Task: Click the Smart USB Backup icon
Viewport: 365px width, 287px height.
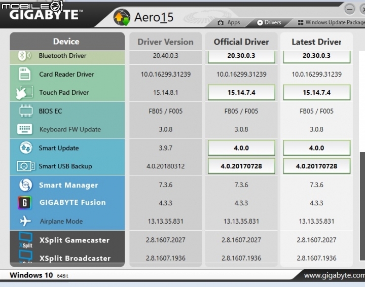Action: pyautogui.click(x=26, y=166)
